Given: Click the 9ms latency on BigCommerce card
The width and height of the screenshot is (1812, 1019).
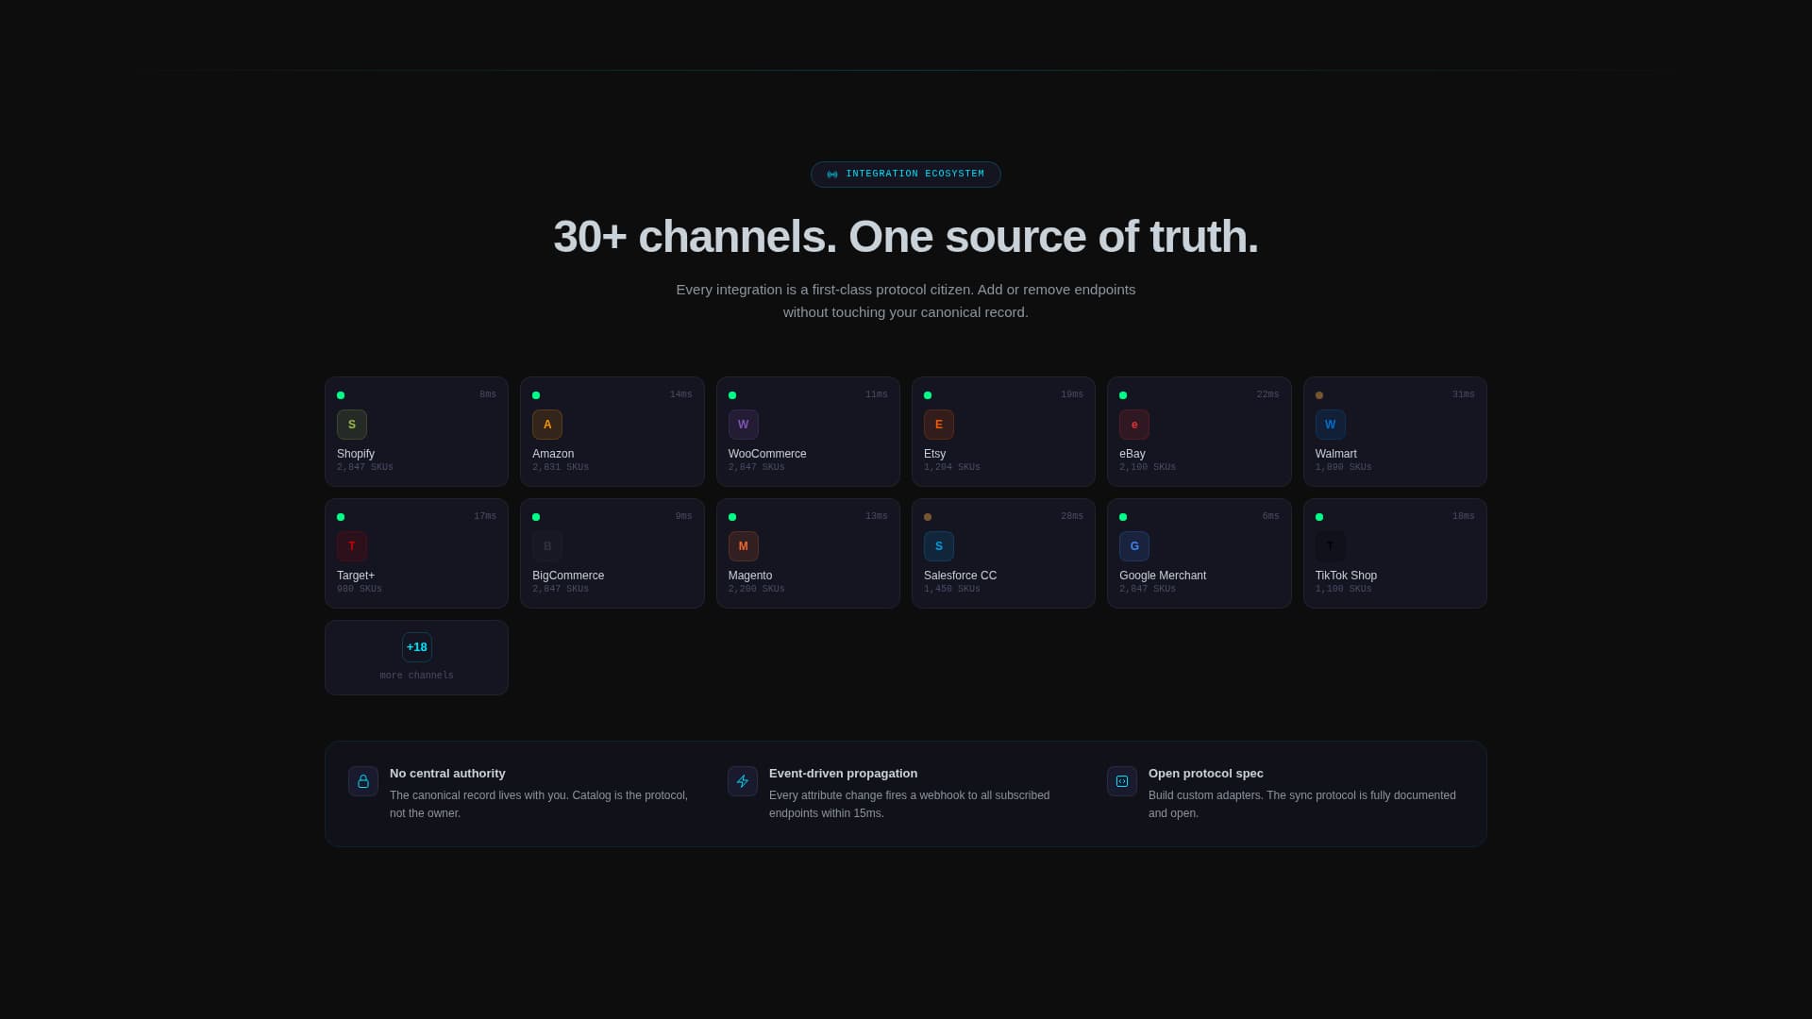Looking at the screenshot, I should click(684, 517).
